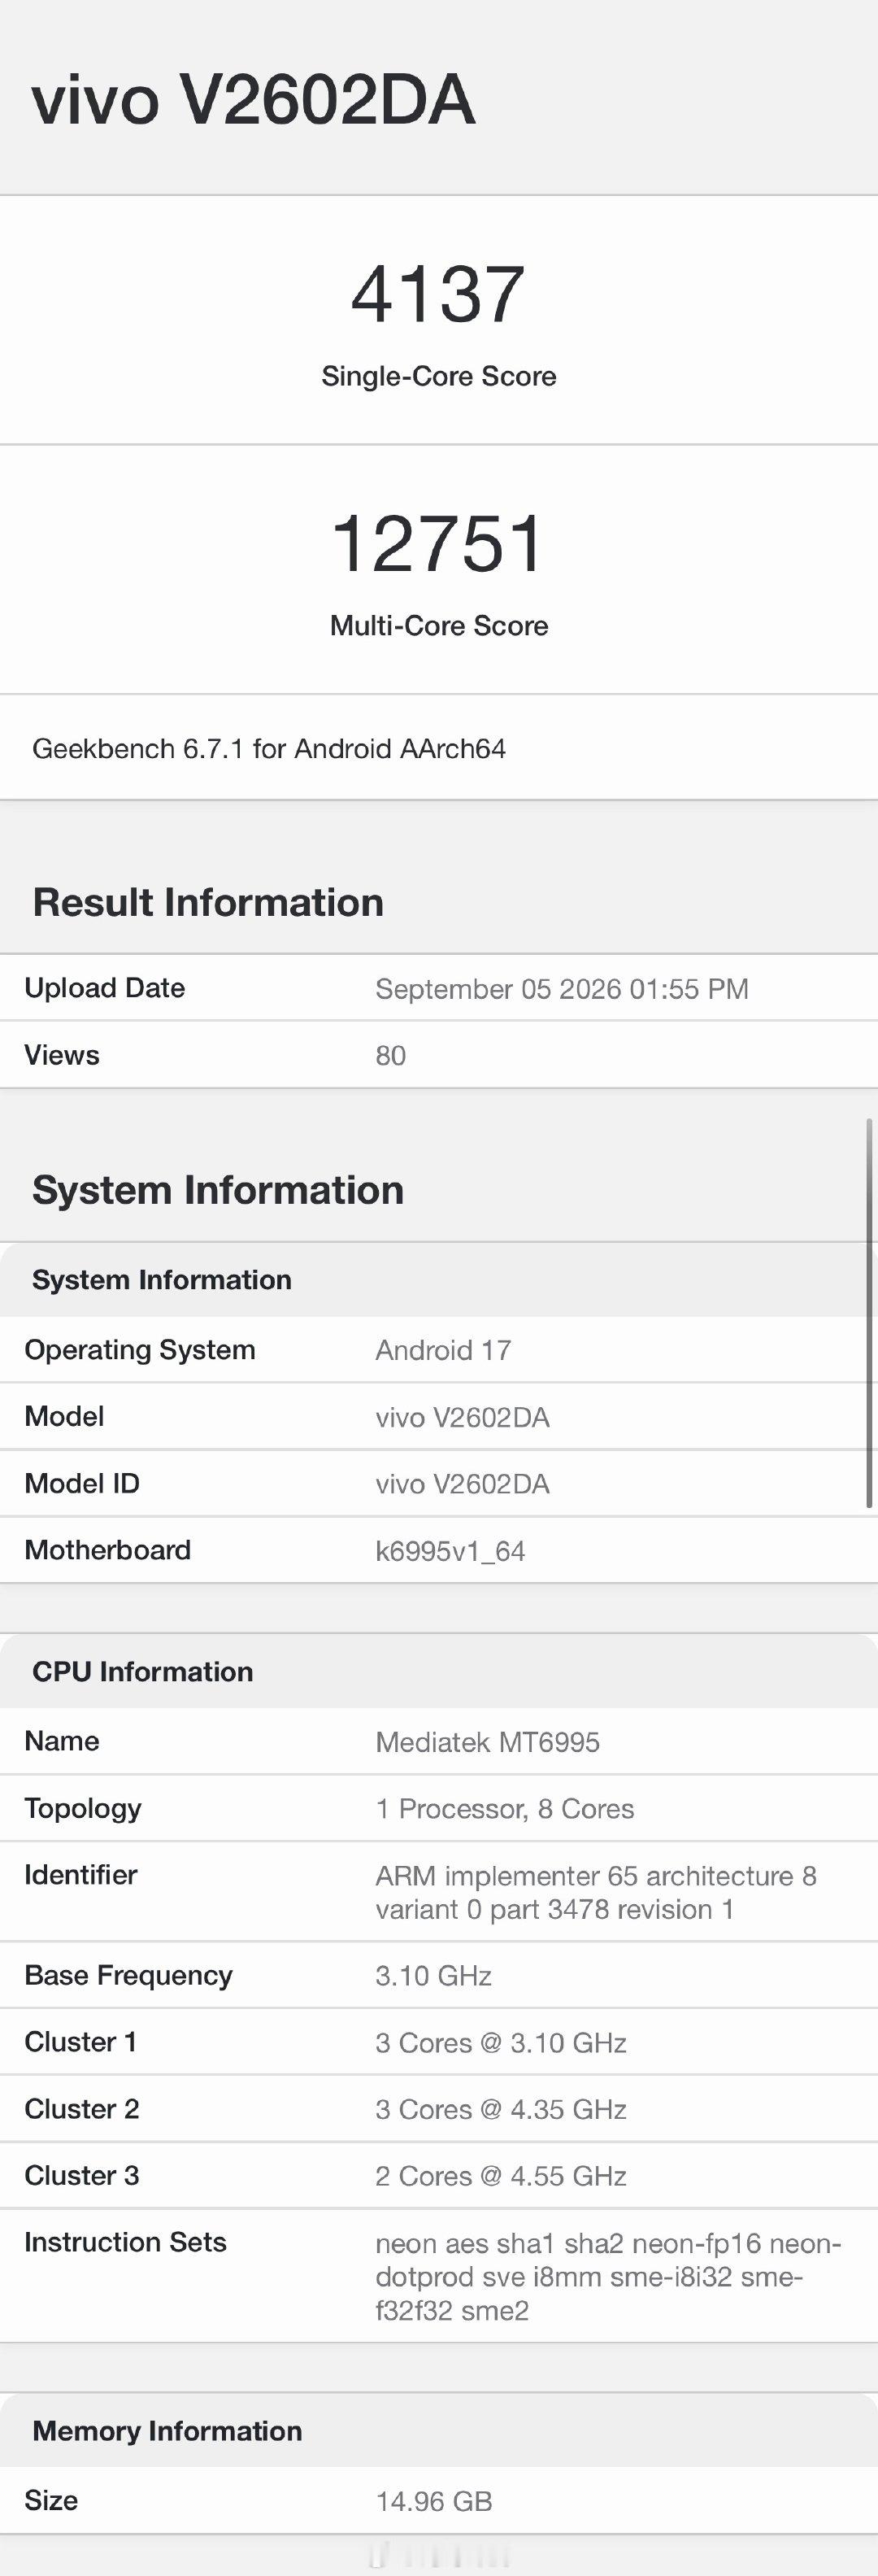
Task: Select the 3.10 GHz base frequency value
Action: (x=433, y=1976)
